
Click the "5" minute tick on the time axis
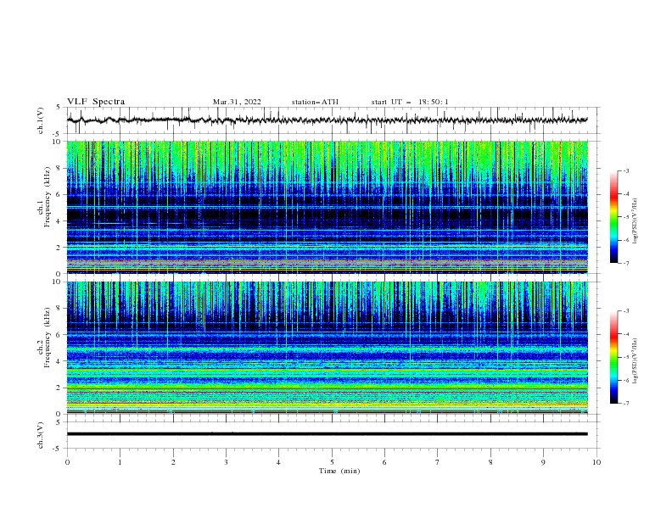pos(332,462)
